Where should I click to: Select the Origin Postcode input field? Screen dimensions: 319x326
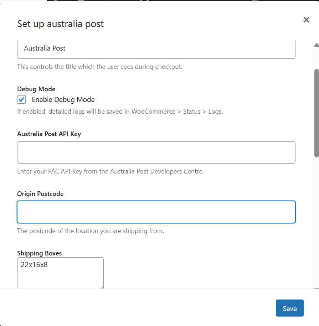[x=156, y=212]
